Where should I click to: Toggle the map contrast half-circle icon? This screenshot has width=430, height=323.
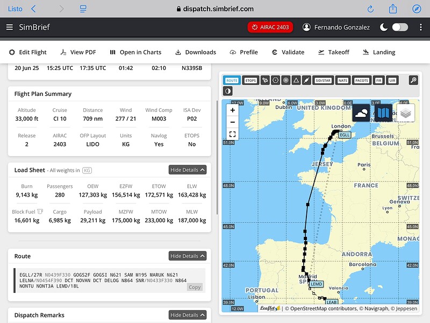(227, 91)
